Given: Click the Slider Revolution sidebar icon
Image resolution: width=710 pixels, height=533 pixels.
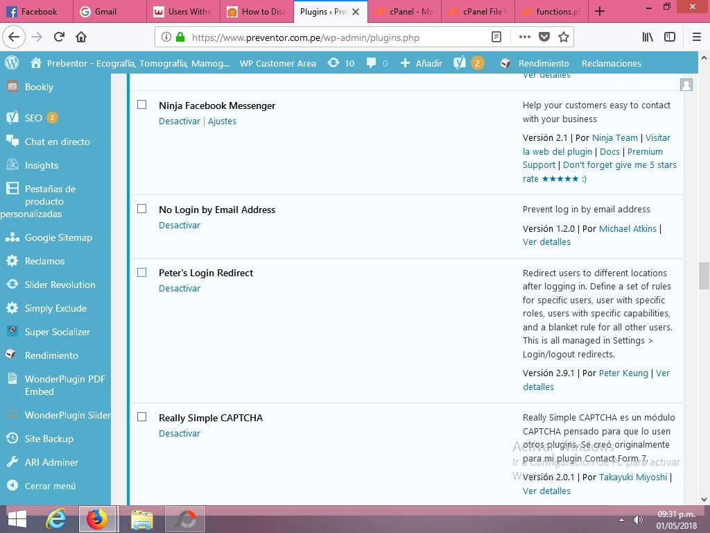Looking at the screenshot, I should [x=12, y=284].
